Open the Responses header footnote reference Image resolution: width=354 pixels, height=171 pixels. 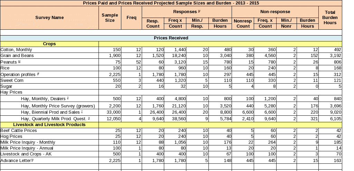point(199,11)
